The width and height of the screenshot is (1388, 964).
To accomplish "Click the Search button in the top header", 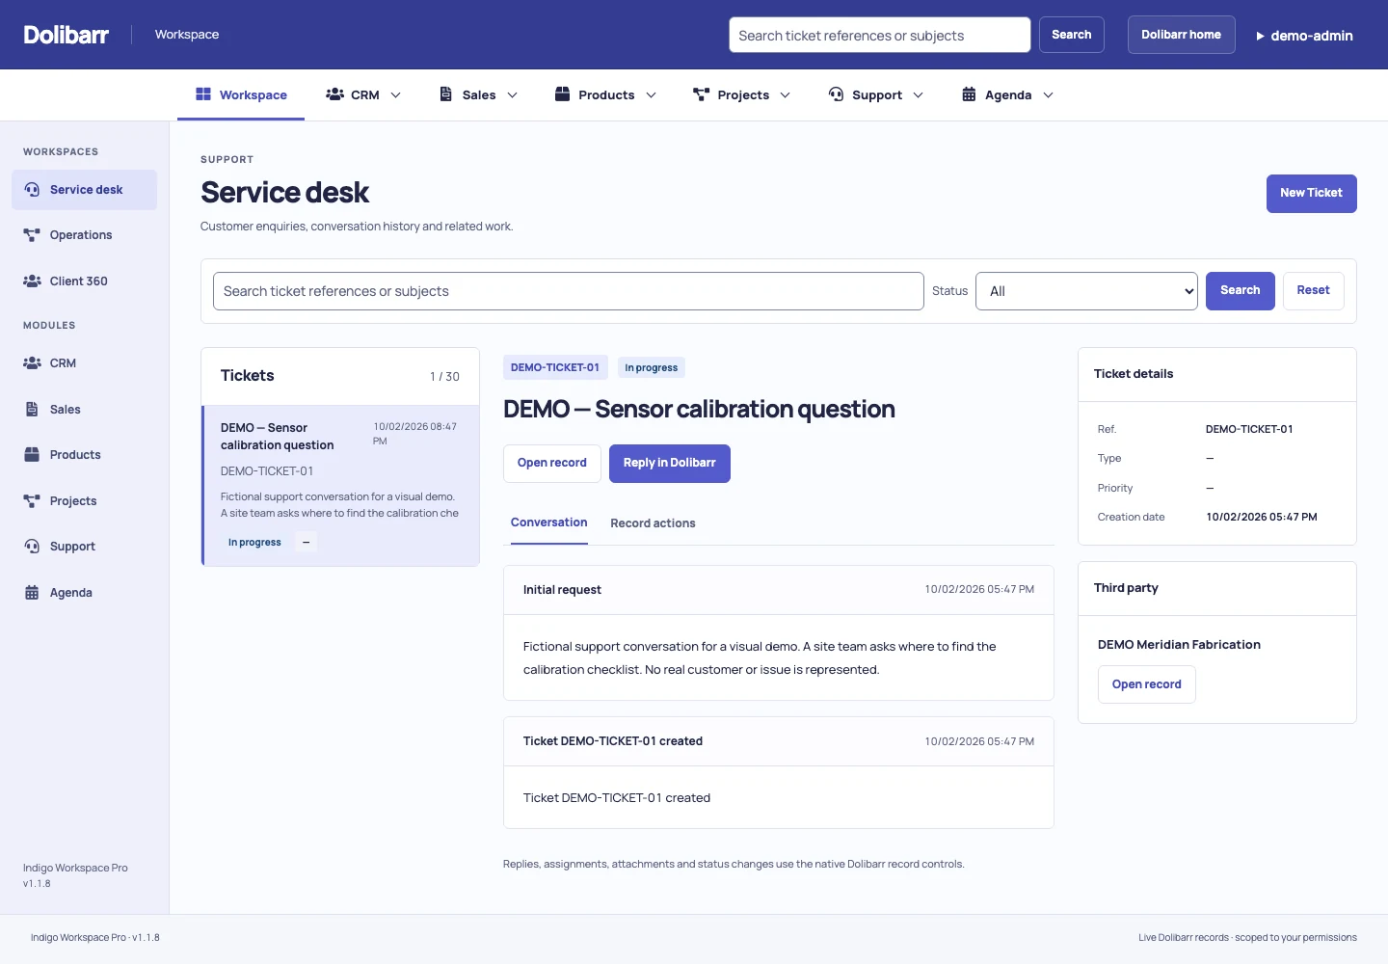I will tap(1072, 35).
